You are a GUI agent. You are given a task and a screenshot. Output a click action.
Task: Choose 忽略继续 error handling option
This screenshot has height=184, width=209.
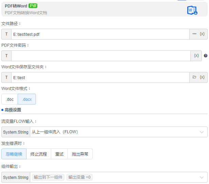14,154
